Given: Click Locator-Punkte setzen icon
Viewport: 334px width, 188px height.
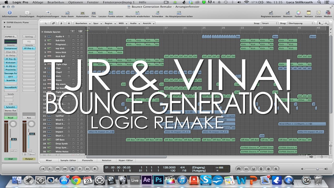Looking at the screenshot, I should coord(111,13).
